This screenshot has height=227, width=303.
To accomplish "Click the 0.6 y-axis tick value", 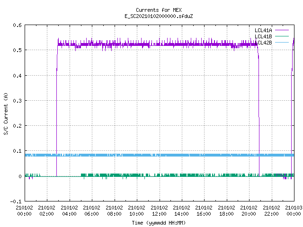I will pyautogui.click(x=18, y=25).
